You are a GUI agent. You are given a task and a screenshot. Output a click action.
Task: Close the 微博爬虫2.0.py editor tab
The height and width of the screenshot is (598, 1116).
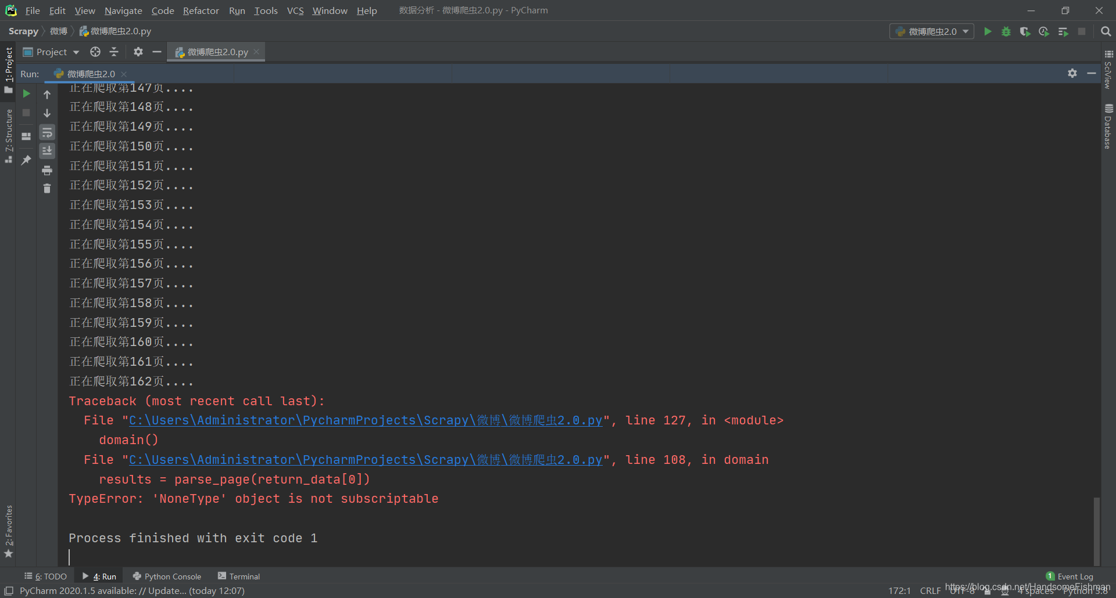(x=256, y=52)
